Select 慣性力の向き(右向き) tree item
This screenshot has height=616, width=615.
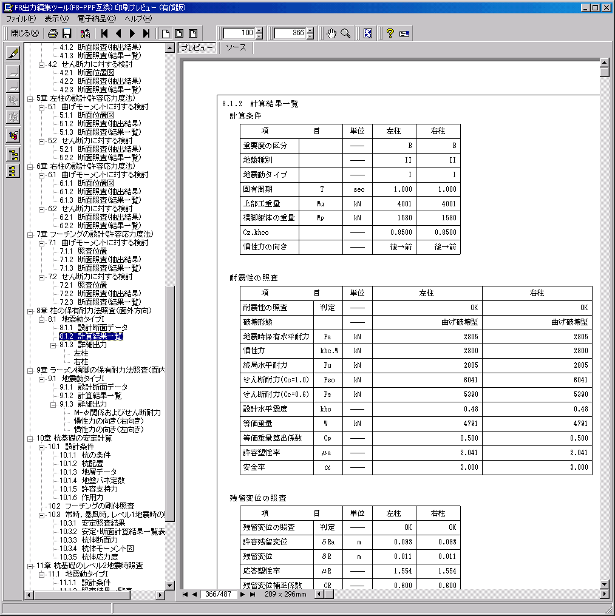(x=109, y=421)
